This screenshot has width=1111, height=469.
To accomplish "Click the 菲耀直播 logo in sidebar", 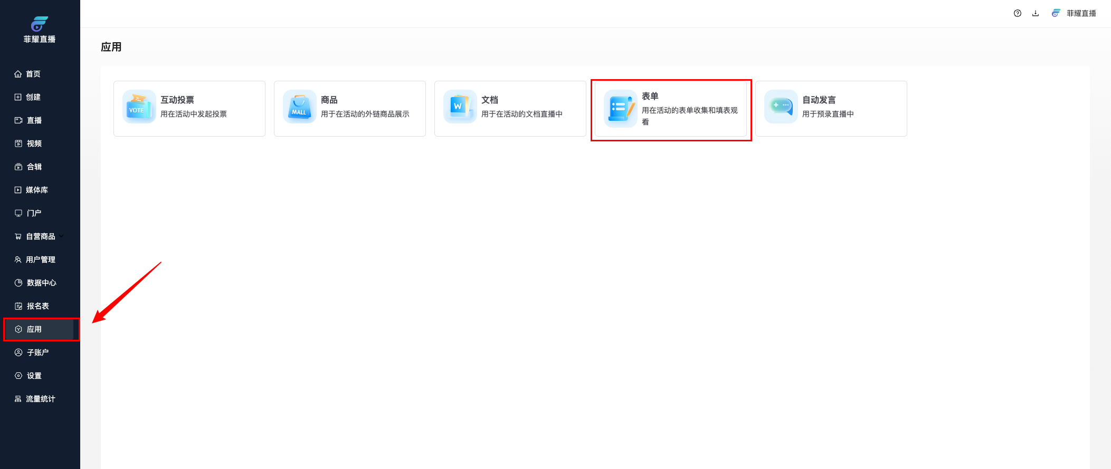I will coord(40,30).
